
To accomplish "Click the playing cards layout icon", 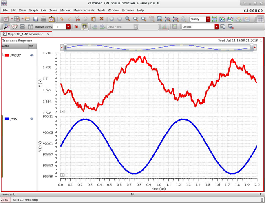I will click(14, 27).
